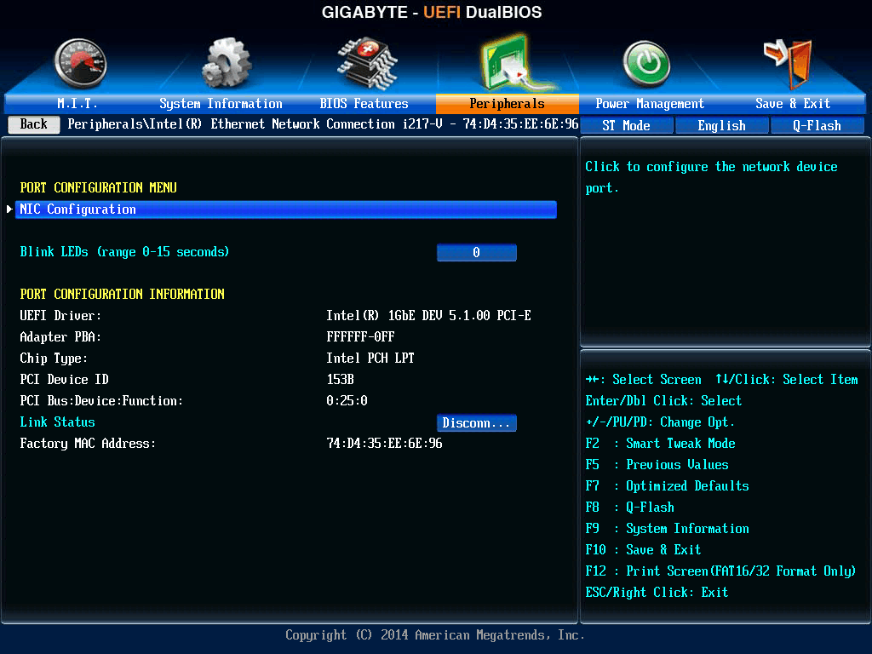Screen dimensions: 872x654
Task: Click the Save & Exit door icon
Action: [789, 64]
